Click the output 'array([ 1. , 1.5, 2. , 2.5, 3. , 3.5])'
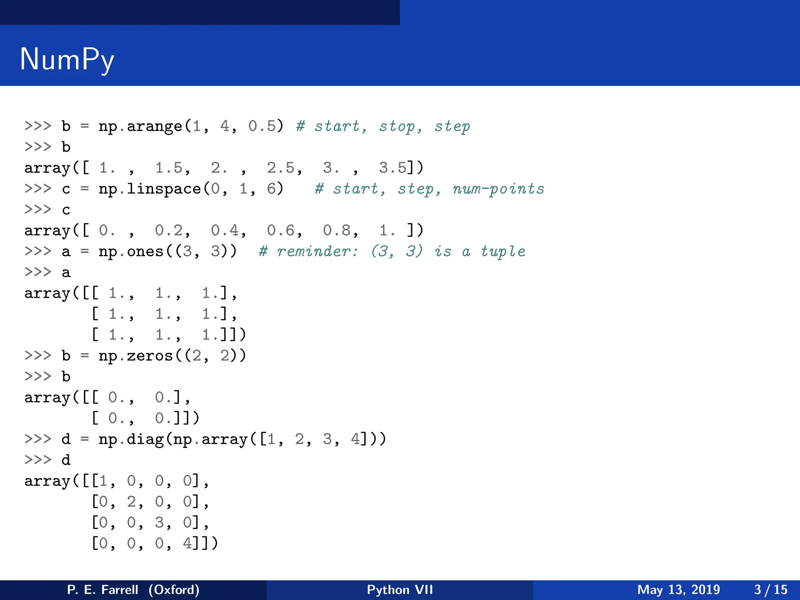Viewport: 800px width, 600px height. coord(224,168)
